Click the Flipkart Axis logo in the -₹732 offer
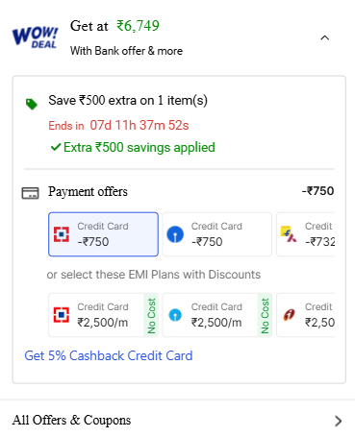 [289, 234]
